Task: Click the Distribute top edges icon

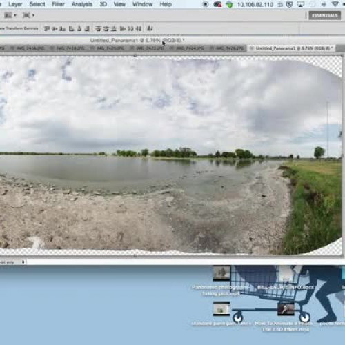Action: coord(98,28)
